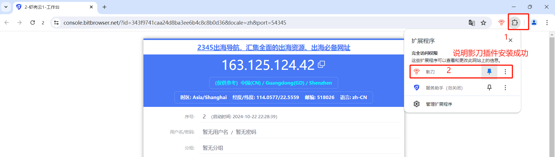
Task: Click the 时区: Asia/Shanghai text
Action: [203, 97]
